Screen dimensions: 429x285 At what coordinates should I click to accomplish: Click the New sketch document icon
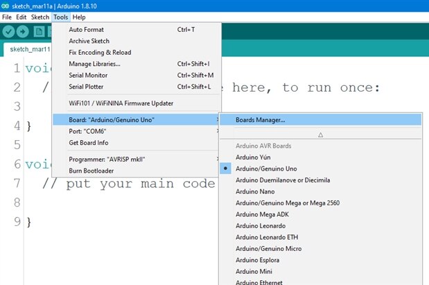point(39,31)
